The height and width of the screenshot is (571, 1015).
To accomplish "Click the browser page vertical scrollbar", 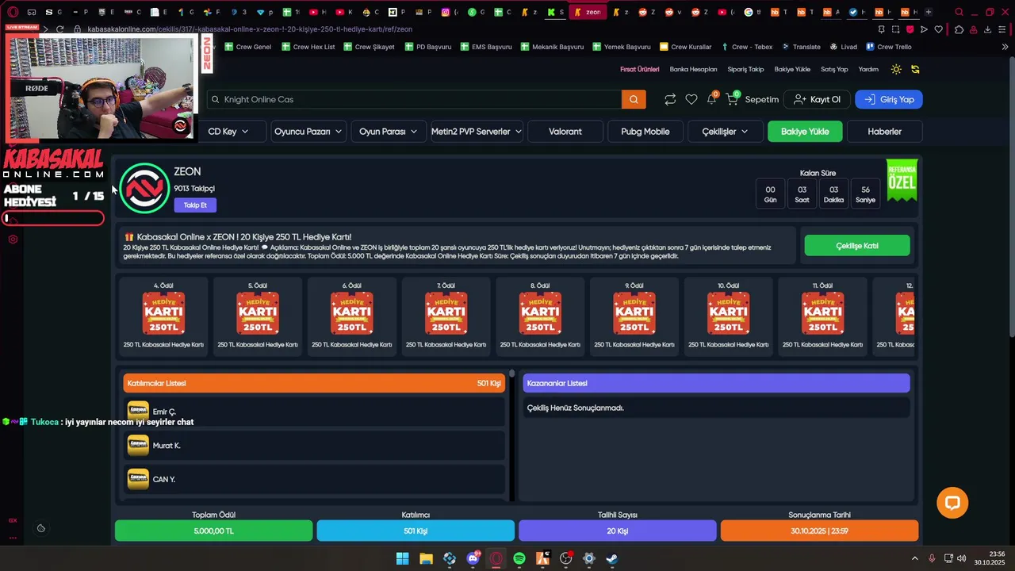I will [x=1010, y=198].
